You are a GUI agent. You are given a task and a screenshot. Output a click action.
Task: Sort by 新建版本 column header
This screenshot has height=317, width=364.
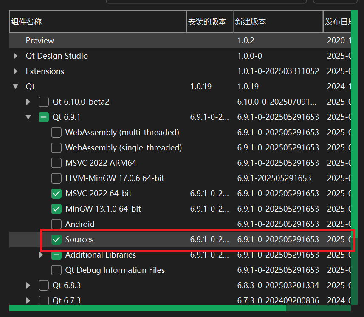tap(278, 21)
